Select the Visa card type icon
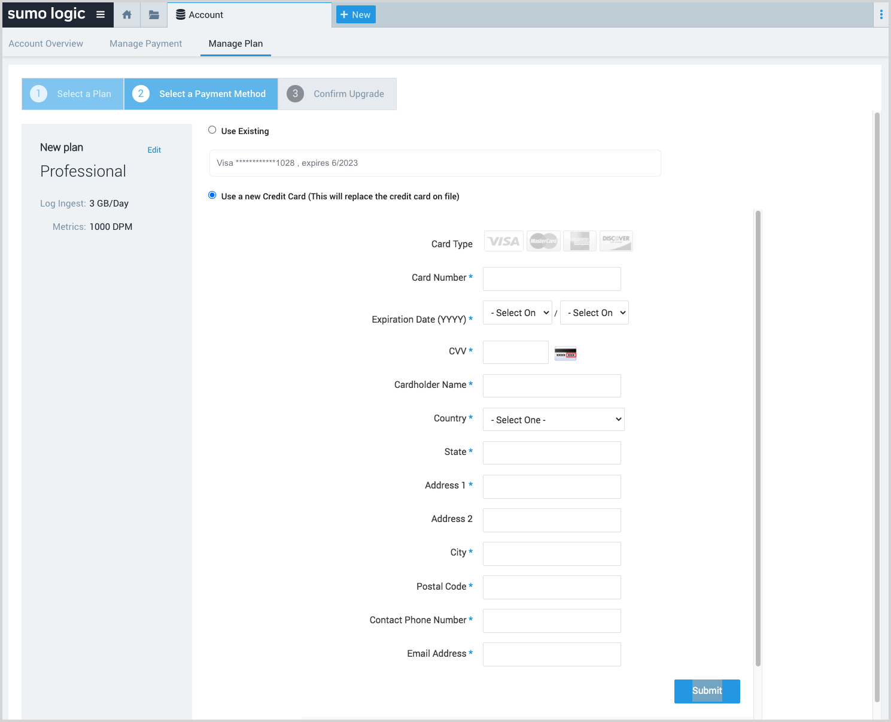Screen dimensions: 891x722 (503, 241)
